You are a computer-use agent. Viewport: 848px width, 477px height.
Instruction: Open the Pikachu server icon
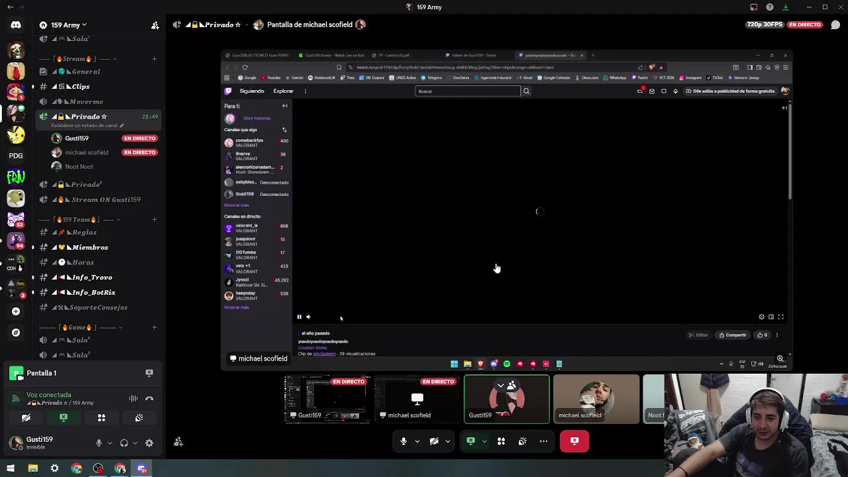pos(16,134)
